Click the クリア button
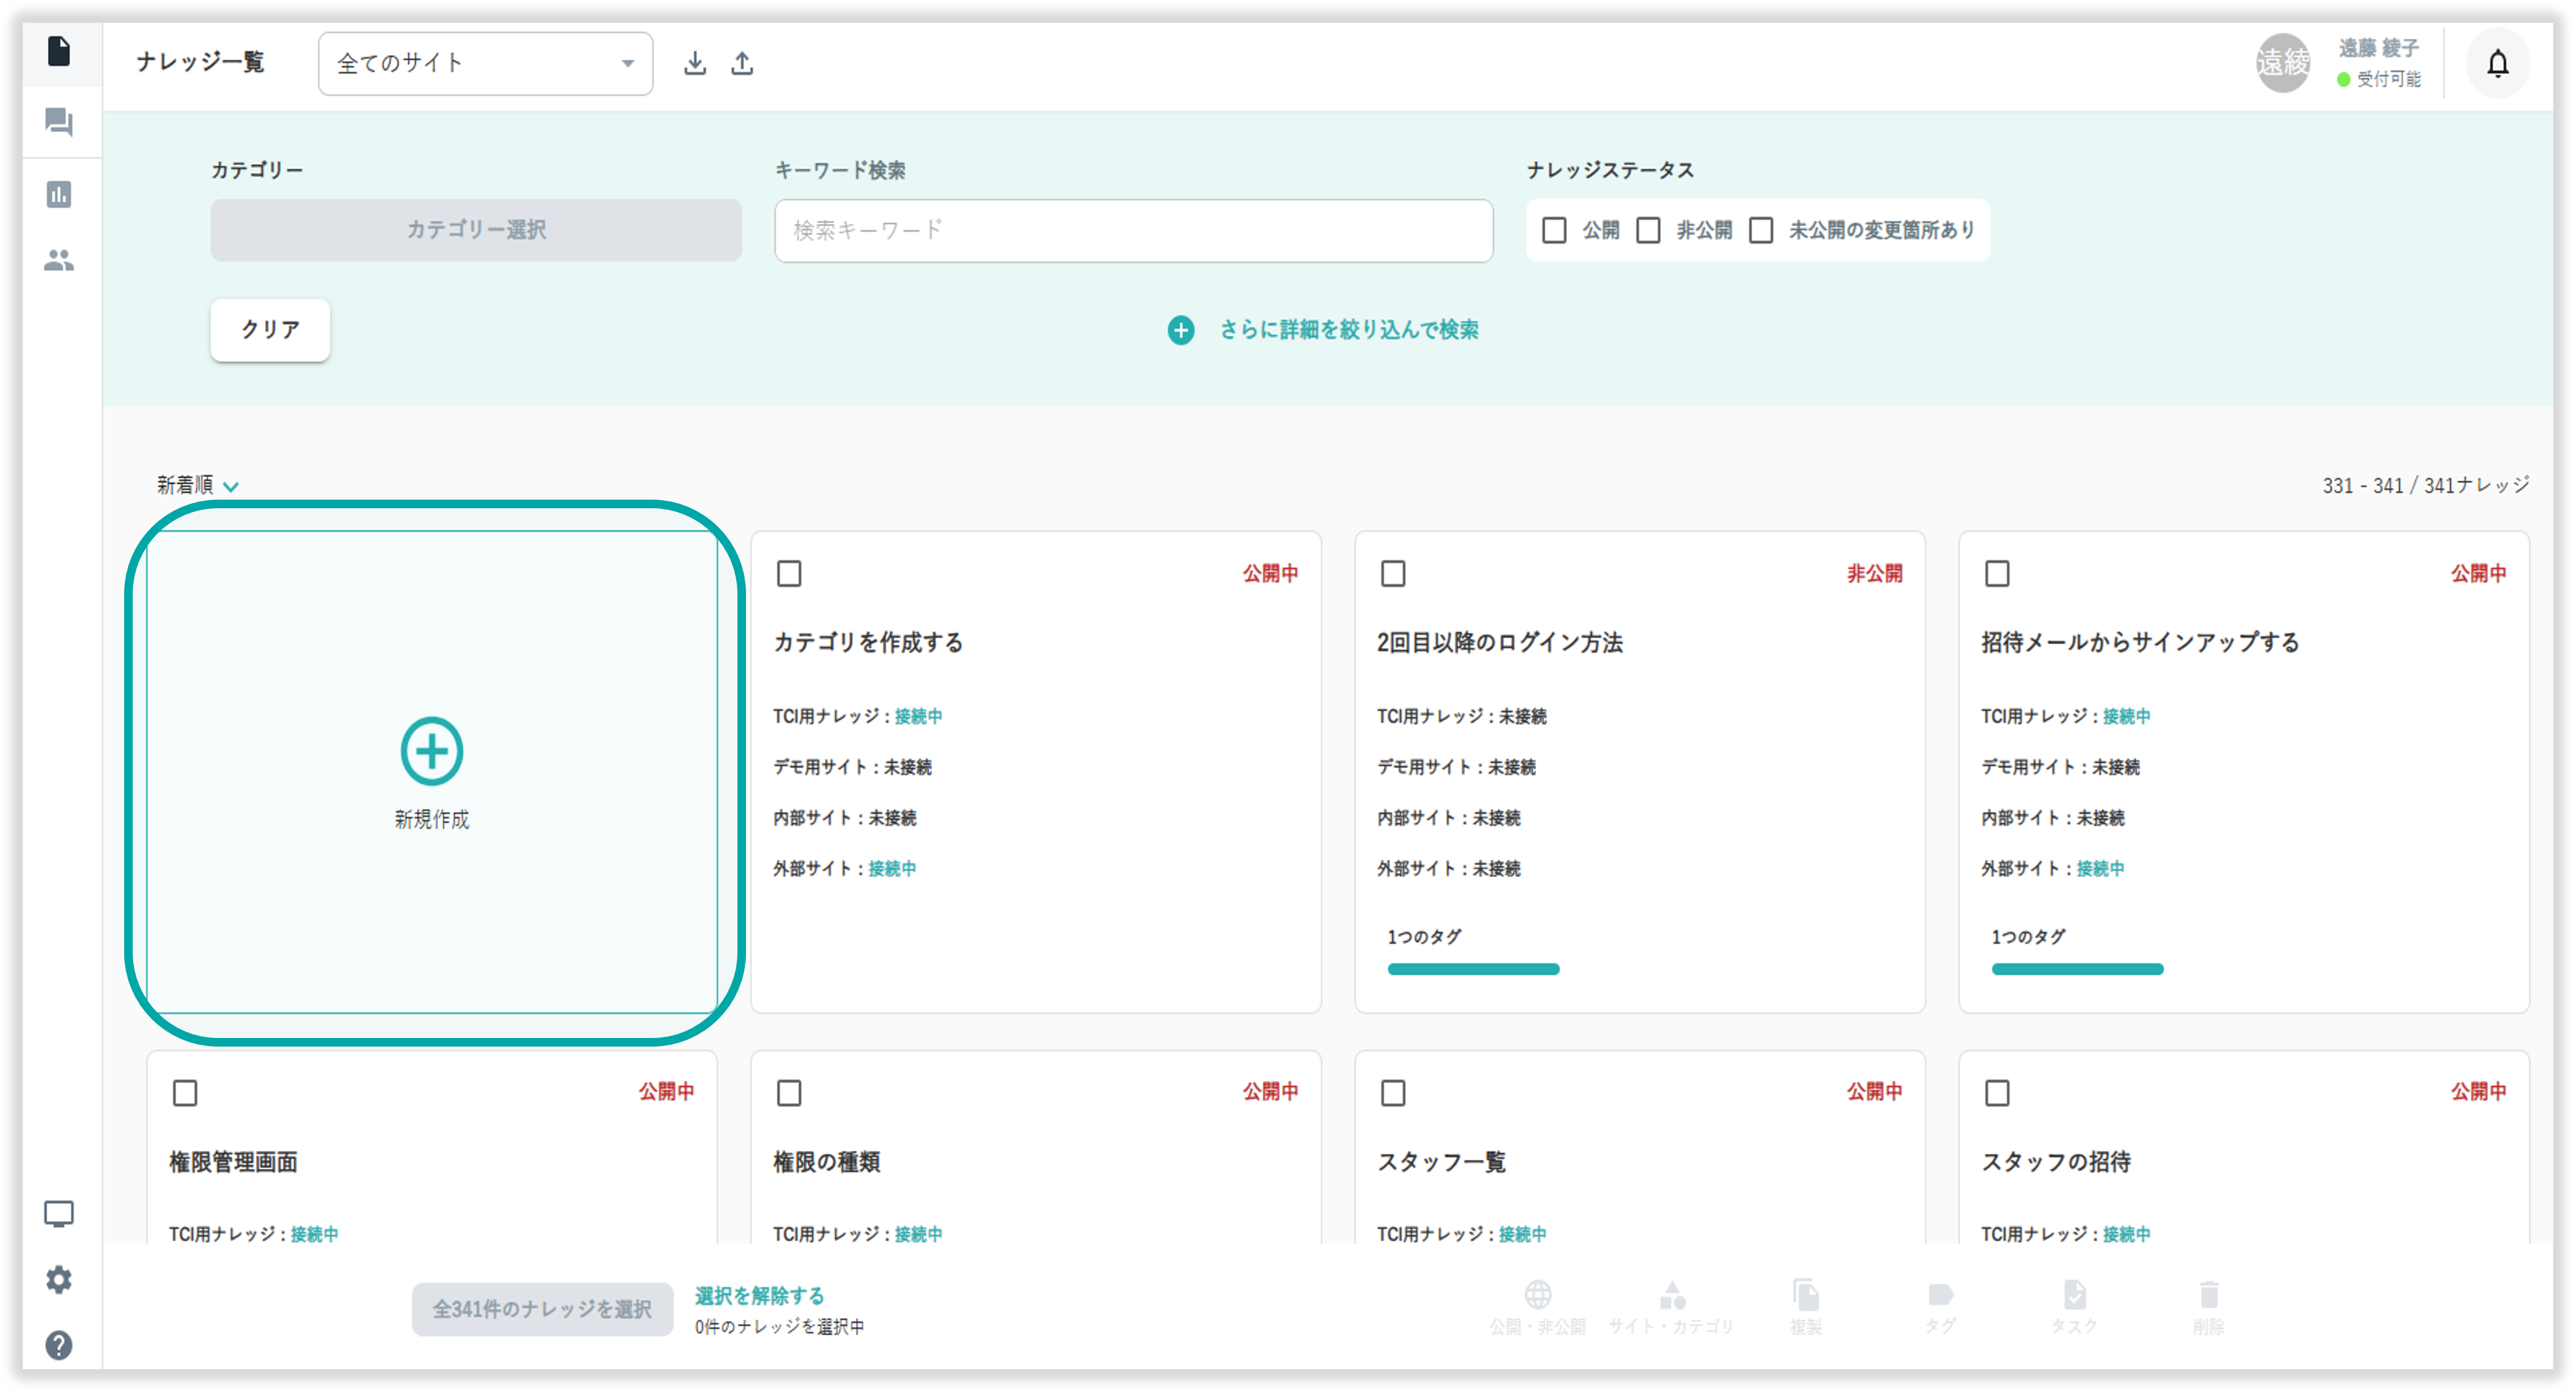 270,330
